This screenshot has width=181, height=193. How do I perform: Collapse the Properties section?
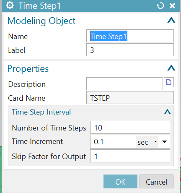171,68
